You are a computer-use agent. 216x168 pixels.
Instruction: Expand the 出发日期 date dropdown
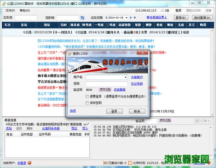tap(126, 18)
